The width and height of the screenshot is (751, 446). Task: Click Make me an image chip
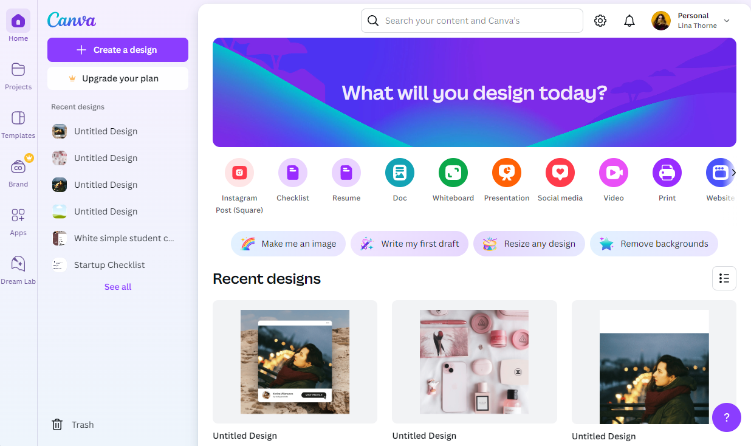[x=288, y=244]
